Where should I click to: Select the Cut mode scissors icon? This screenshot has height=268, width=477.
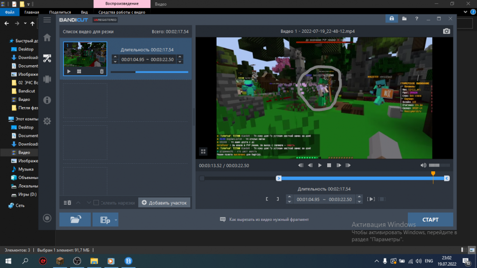click(47, 58)
